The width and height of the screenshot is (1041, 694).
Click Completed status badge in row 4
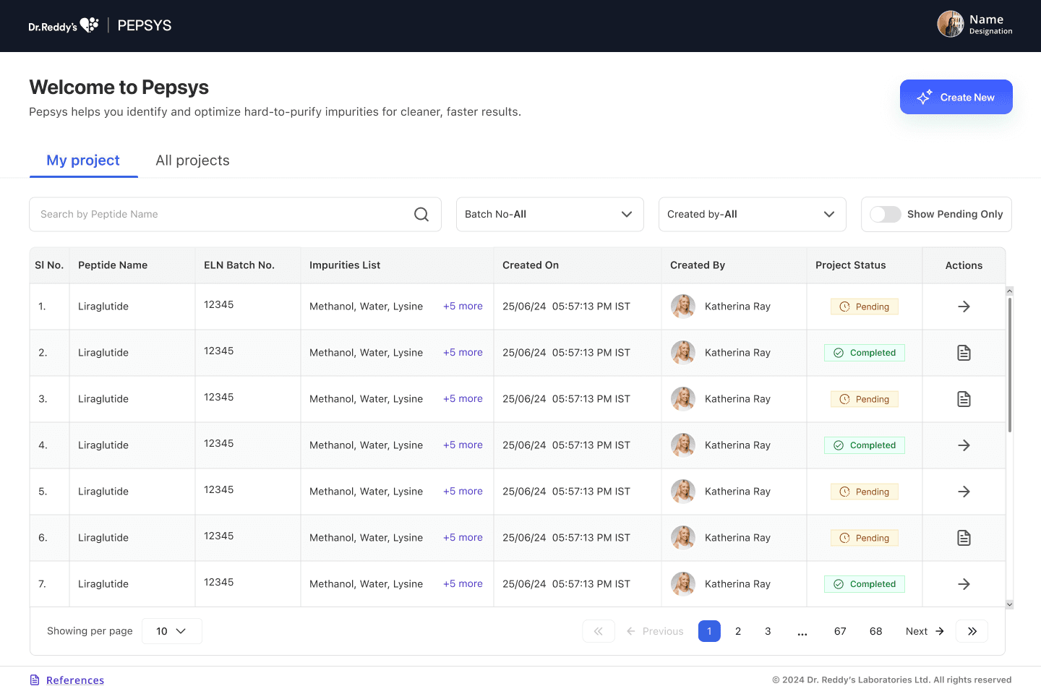click(865, 445)
